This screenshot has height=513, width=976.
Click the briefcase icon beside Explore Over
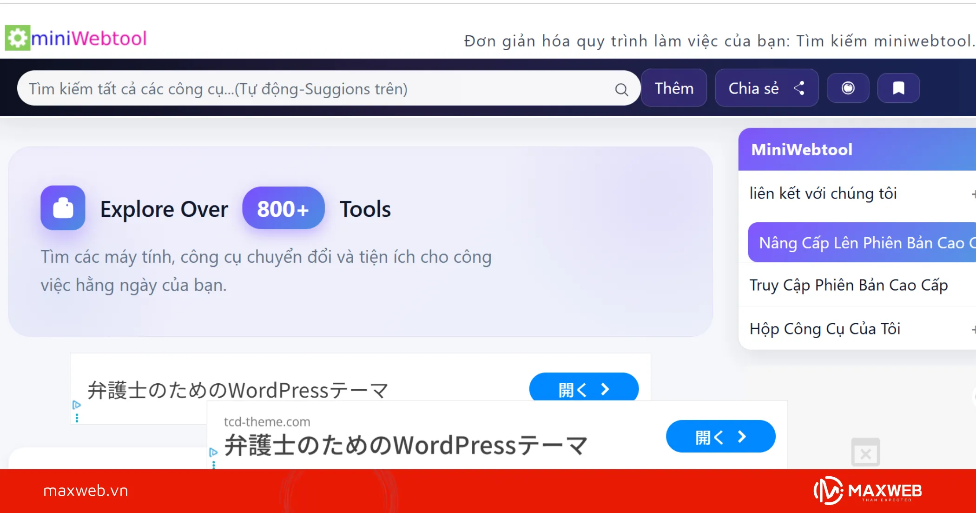click(x=63, y=208)
